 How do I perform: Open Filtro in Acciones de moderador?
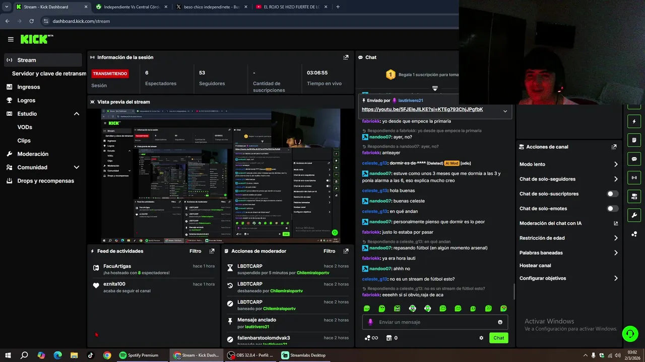pos(329,251)
